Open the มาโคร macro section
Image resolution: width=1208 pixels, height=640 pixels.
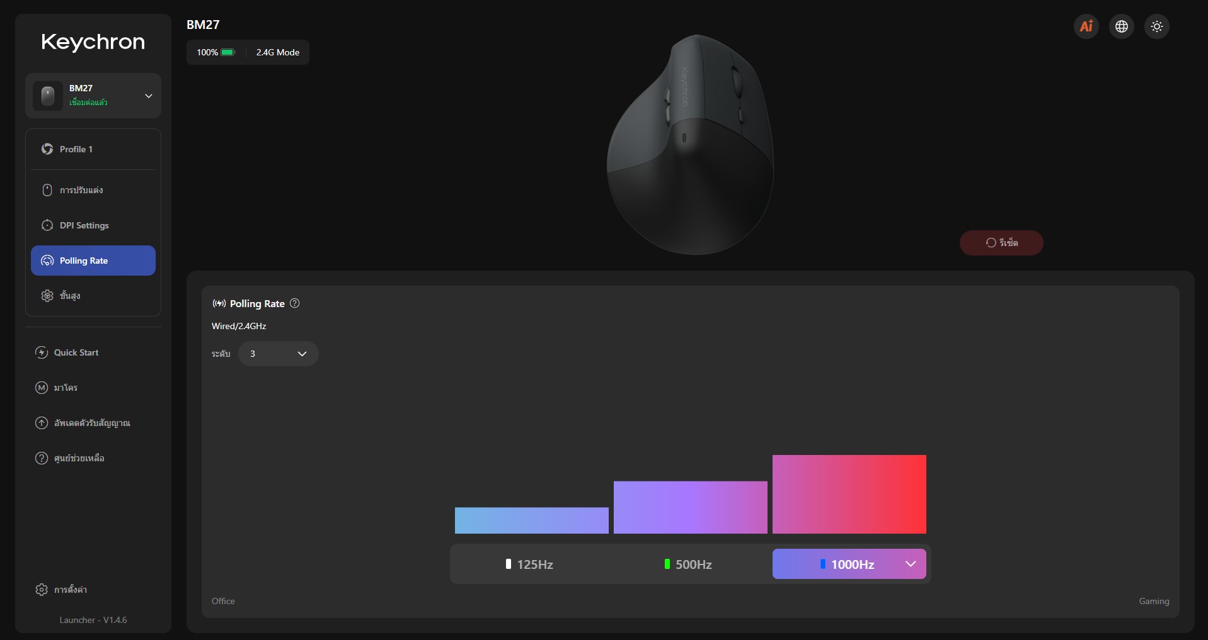(93, 388)
